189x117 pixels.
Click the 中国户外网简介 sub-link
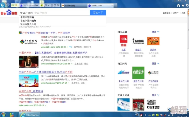tap(26, 102)
